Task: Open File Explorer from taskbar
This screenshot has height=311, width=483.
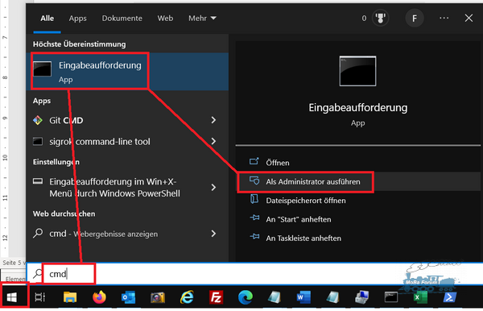Action: 70,297
